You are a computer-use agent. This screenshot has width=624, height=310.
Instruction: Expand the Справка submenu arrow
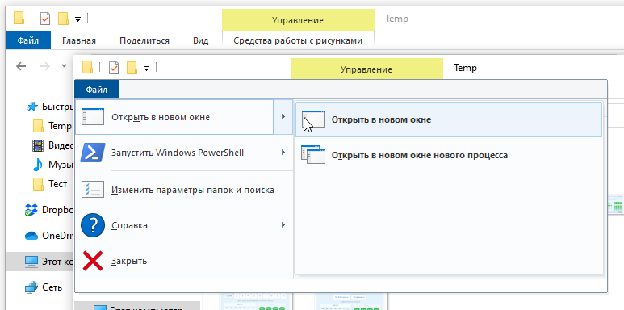tap(283, 225)
